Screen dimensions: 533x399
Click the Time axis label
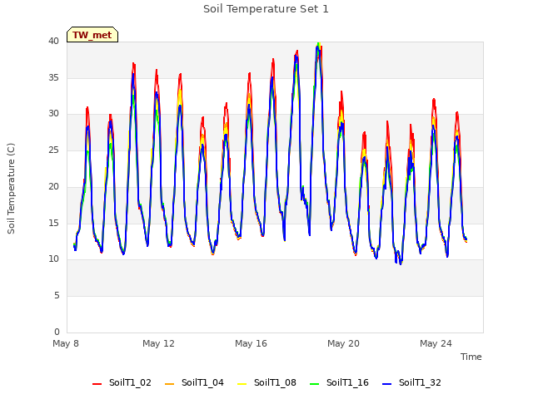click(x=471, y=357)
